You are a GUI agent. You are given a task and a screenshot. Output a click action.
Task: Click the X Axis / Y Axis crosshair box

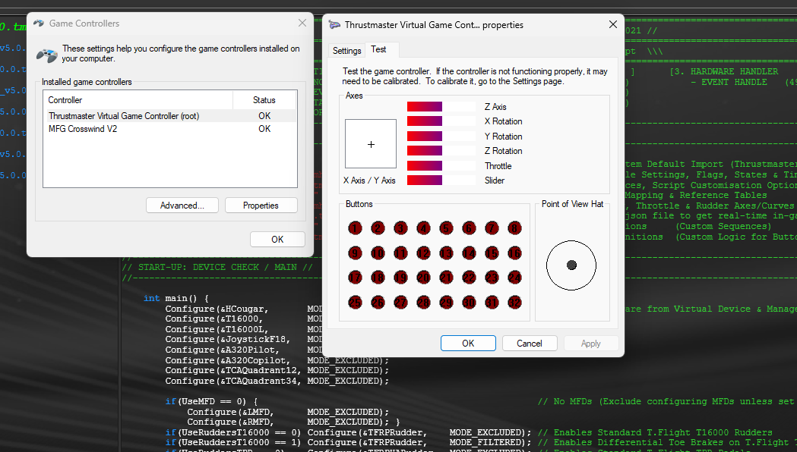[x=371, y=143]
